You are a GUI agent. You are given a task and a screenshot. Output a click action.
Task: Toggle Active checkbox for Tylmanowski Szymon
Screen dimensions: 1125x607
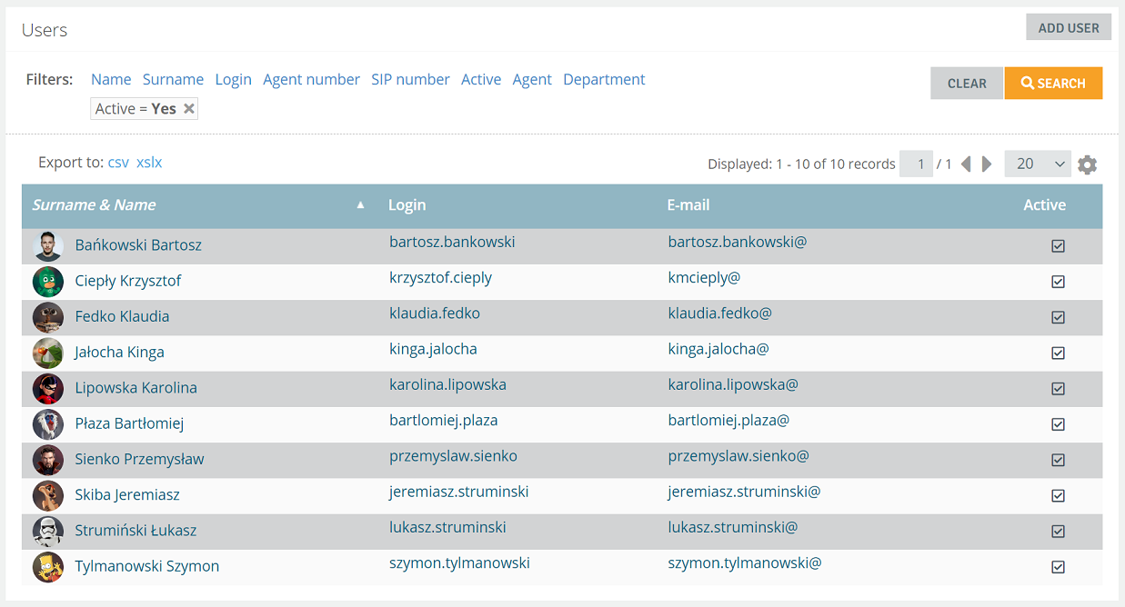coord(1058,567)
